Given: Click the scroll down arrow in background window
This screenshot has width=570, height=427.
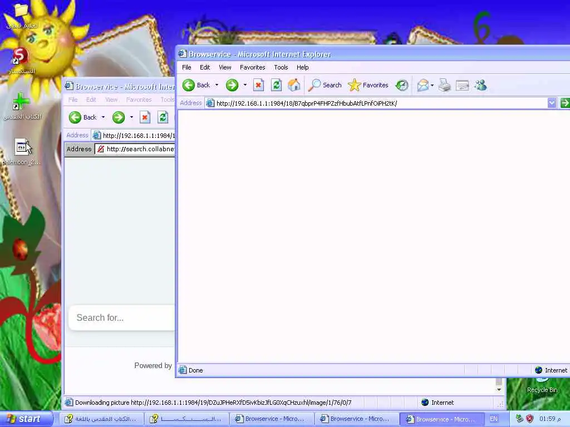Looking at the screenshot, I should coord(499,390).
